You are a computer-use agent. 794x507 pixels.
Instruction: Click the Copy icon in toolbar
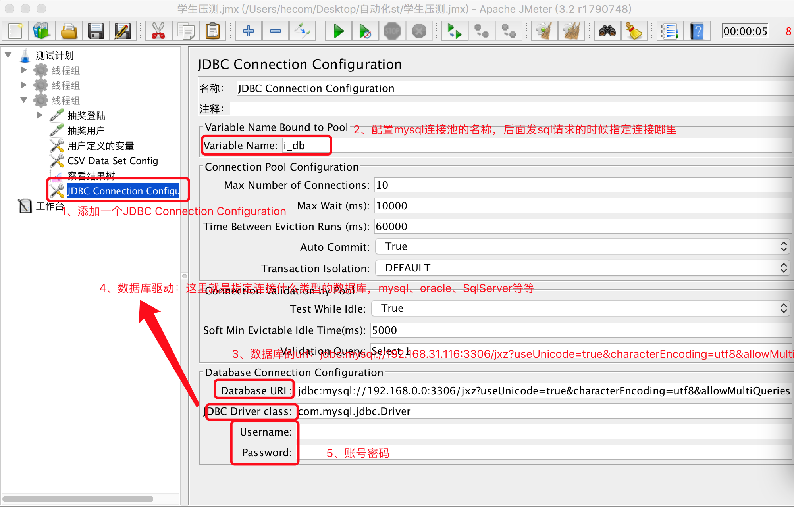tap(185, 31)
